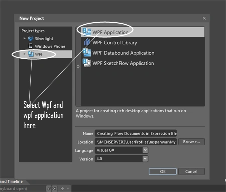Select the Silverlight project type icon

[x=31, y=39]
